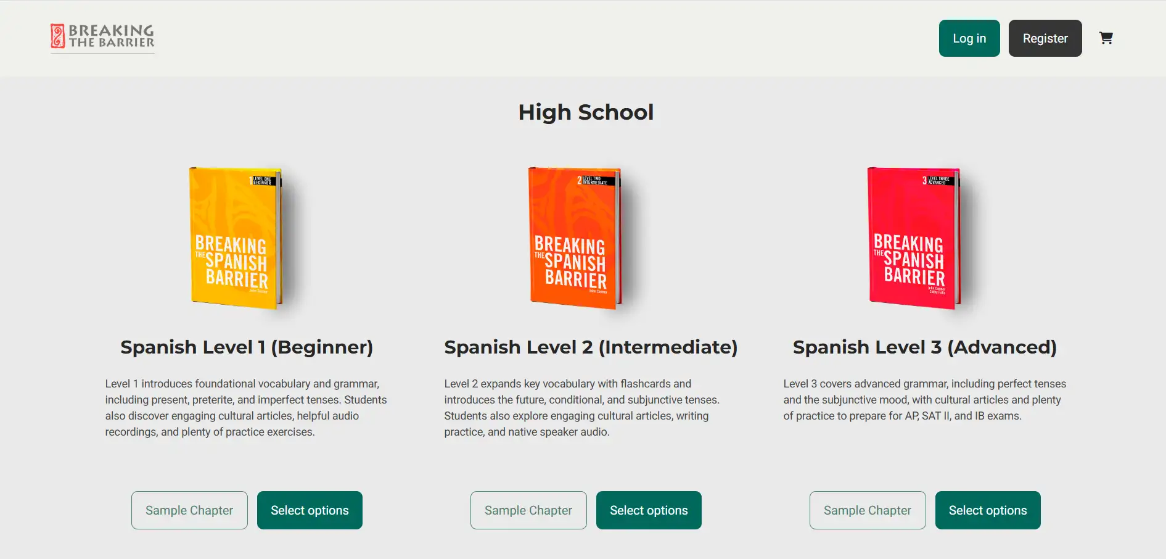Select options for Spanish Level 2 (Intermediate)
Image resolution: width=1166 pixels, height=559 pixels.
pos(649,510)
